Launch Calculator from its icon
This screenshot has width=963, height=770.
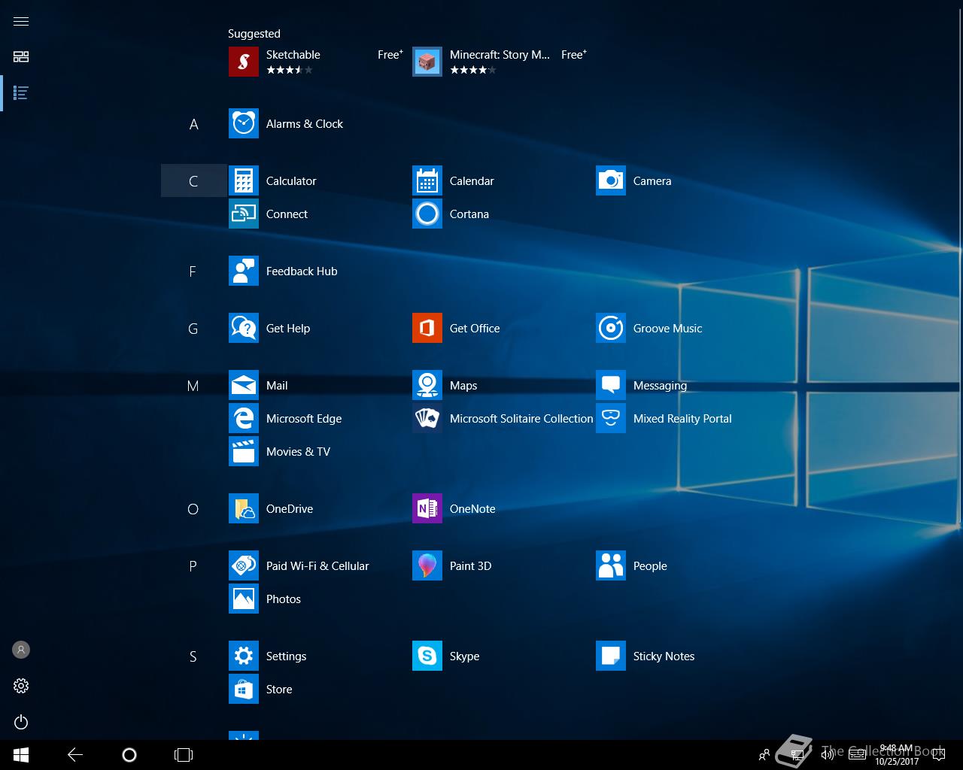244,180
